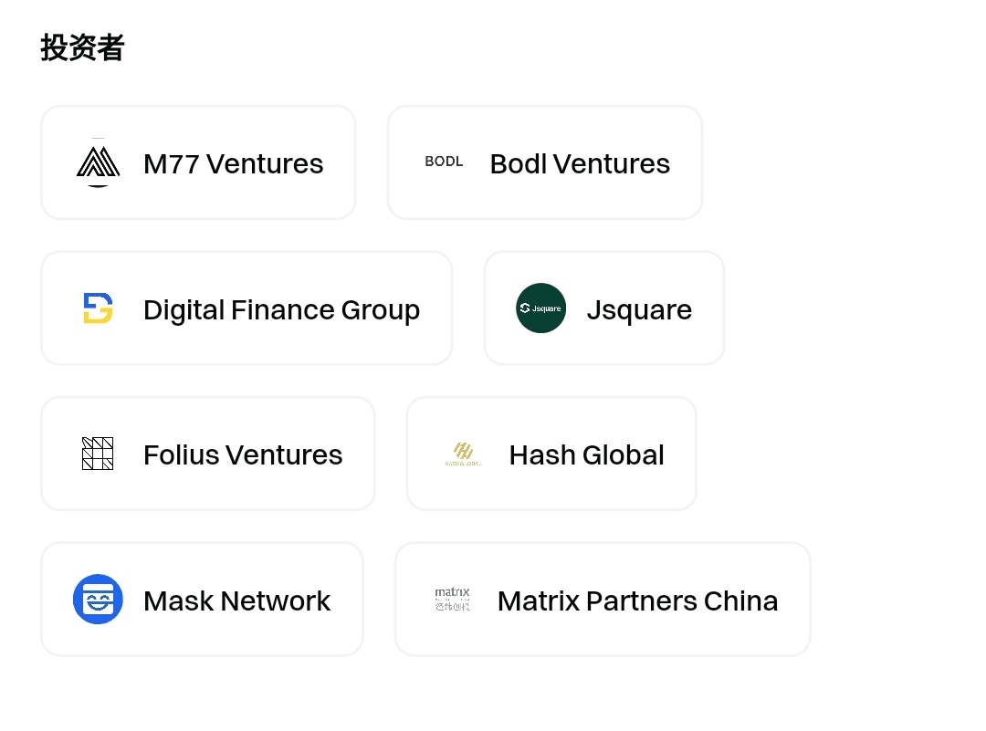Click the M77 Ventures name text

(234, 164)
